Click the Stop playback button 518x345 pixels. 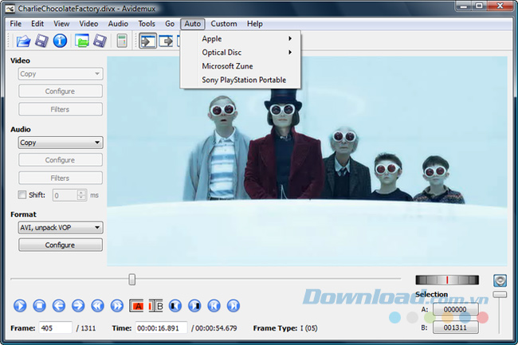[40, 305]
